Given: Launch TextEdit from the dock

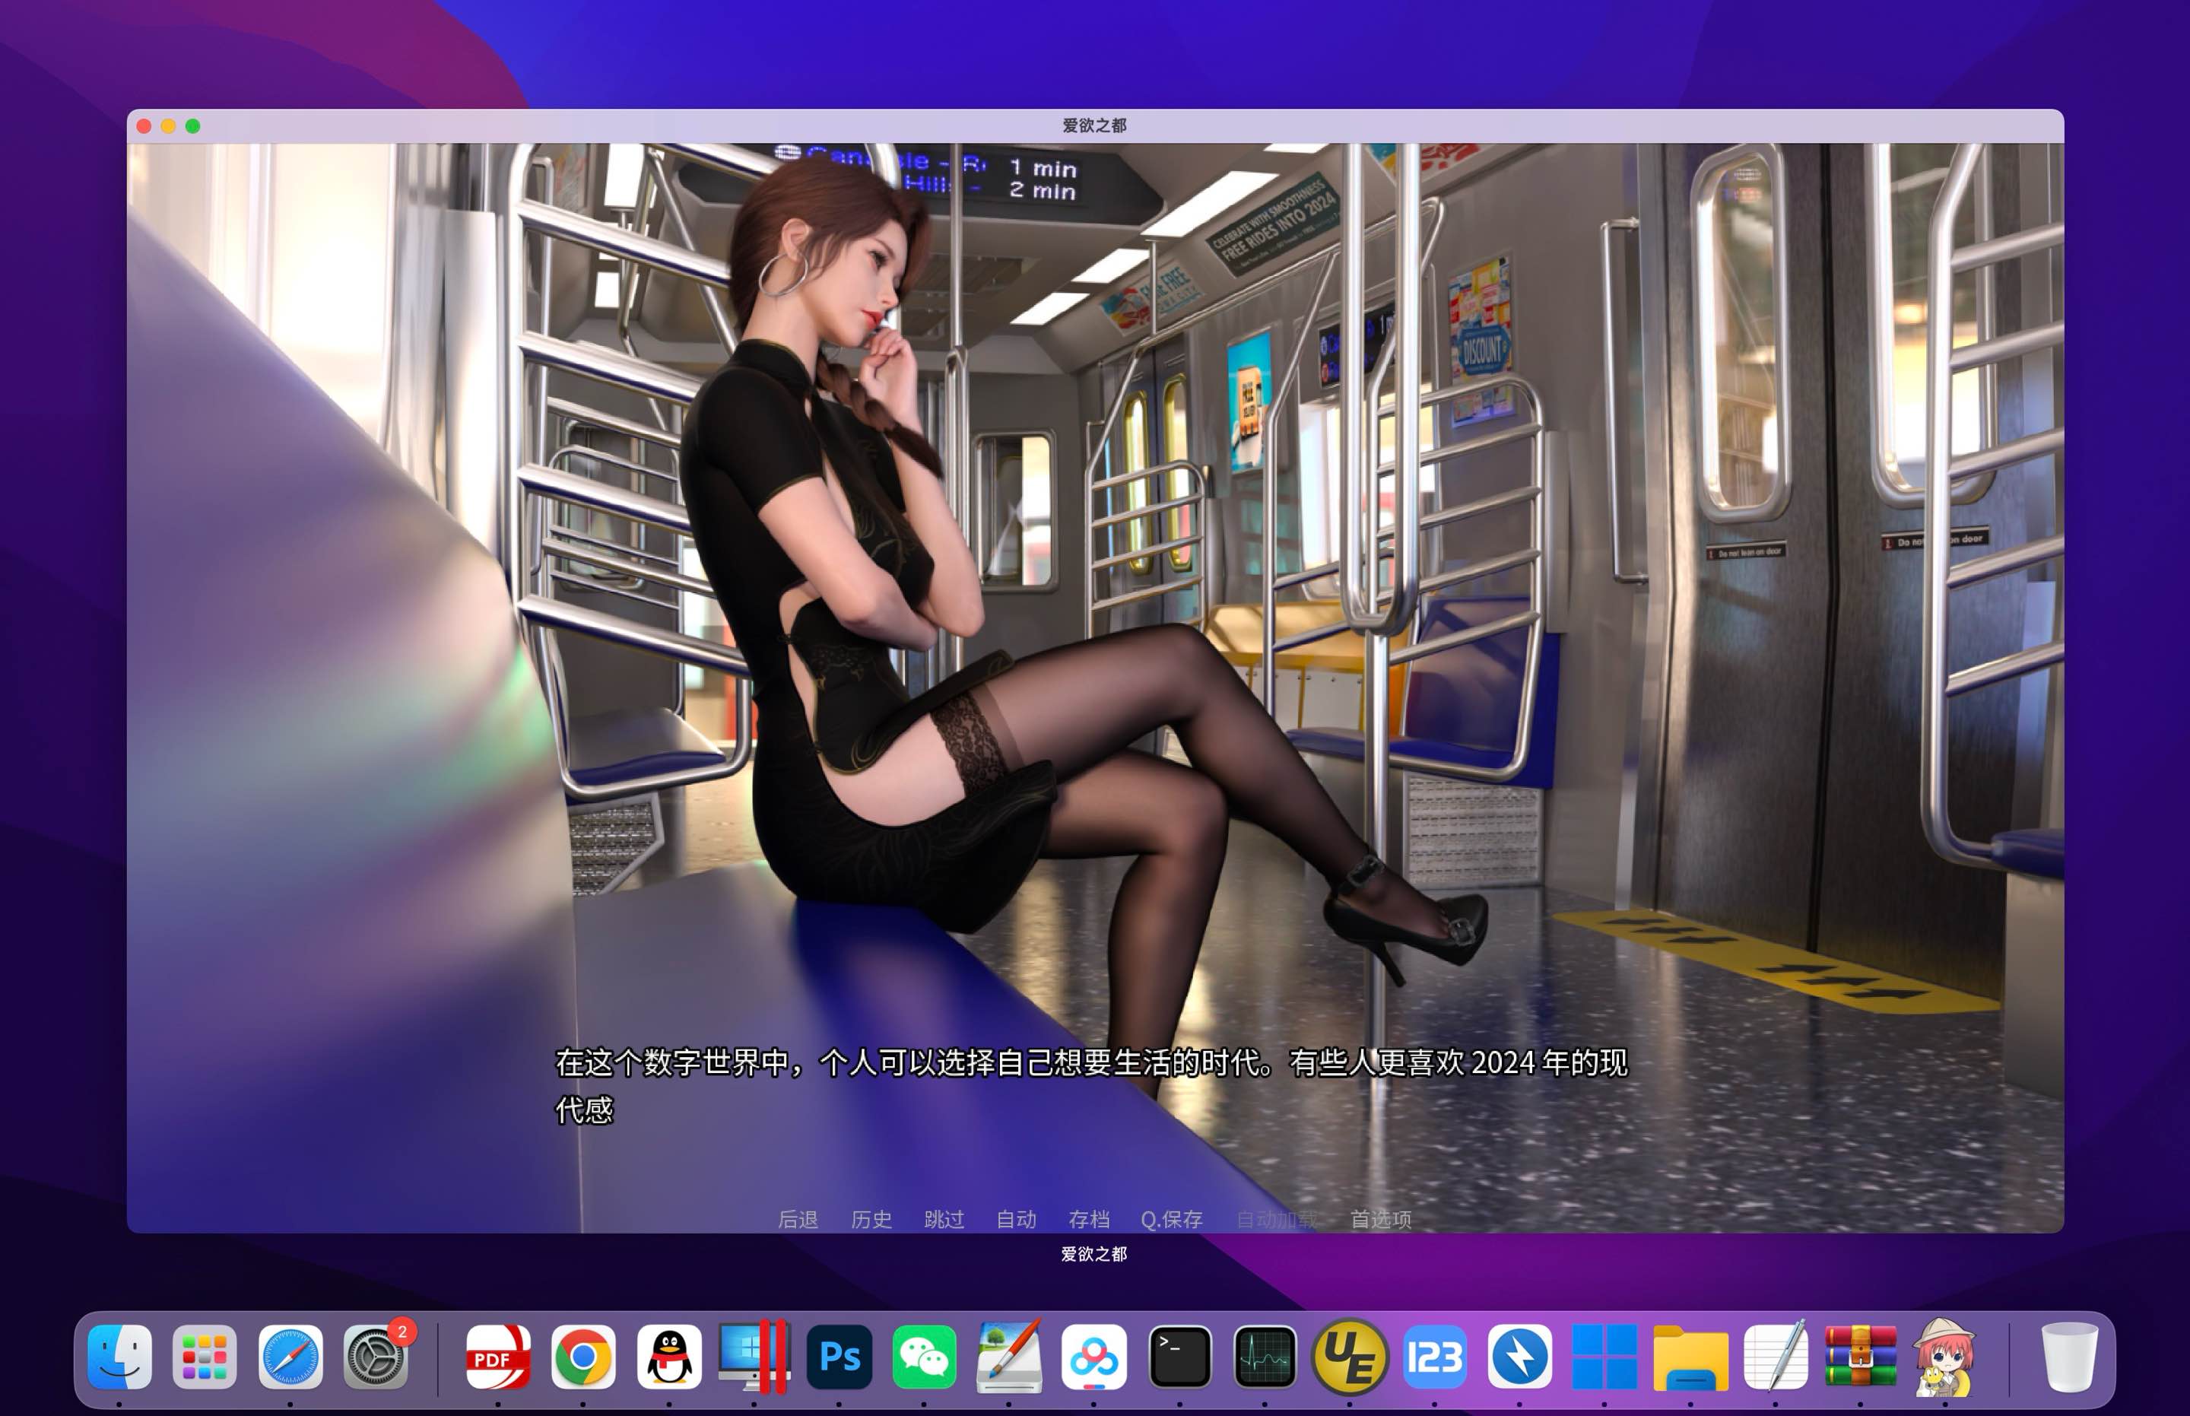Looking at the screenshot, I should click(1775, 1356).
